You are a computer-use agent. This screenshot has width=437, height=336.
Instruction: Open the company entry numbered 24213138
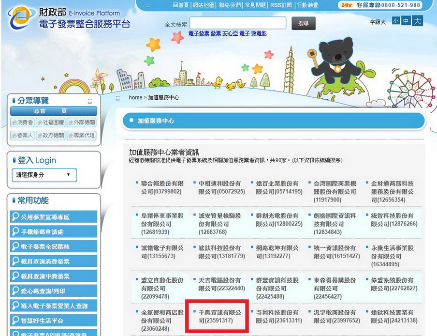pyautogui.click(x=394, y=317)
